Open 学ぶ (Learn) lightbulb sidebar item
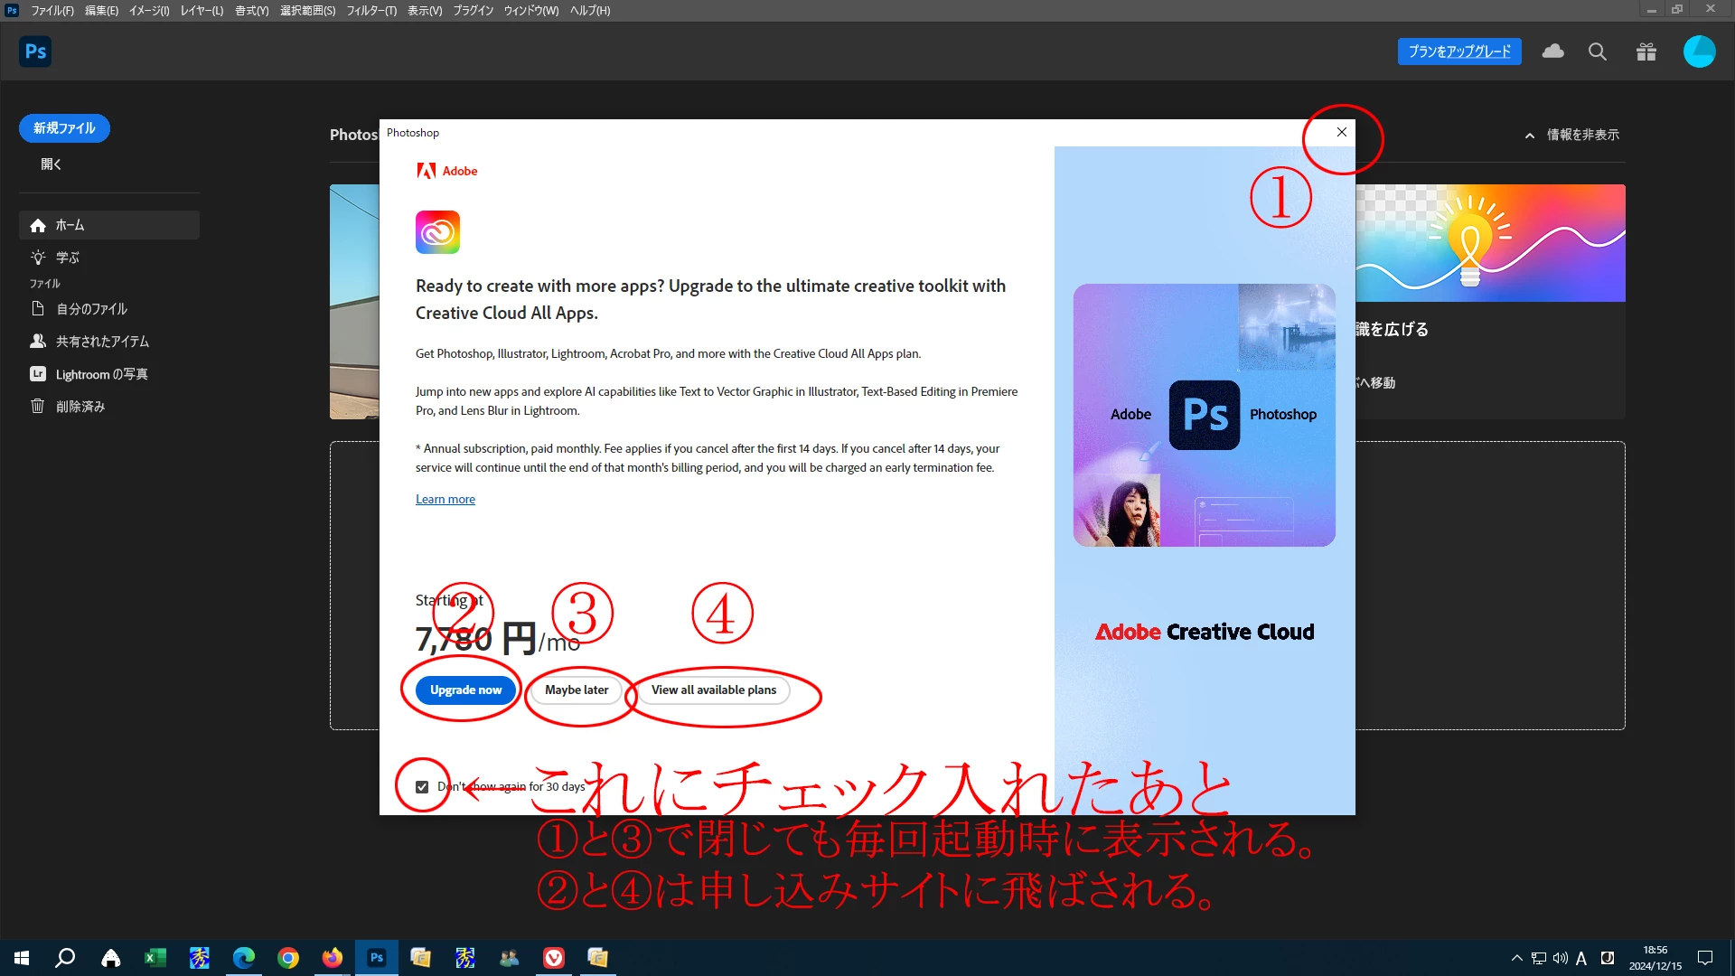 pos(67,258)
